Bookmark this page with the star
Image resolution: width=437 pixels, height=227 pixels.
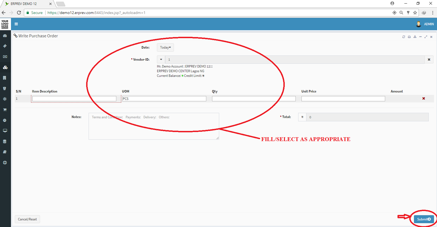[415, 13]
